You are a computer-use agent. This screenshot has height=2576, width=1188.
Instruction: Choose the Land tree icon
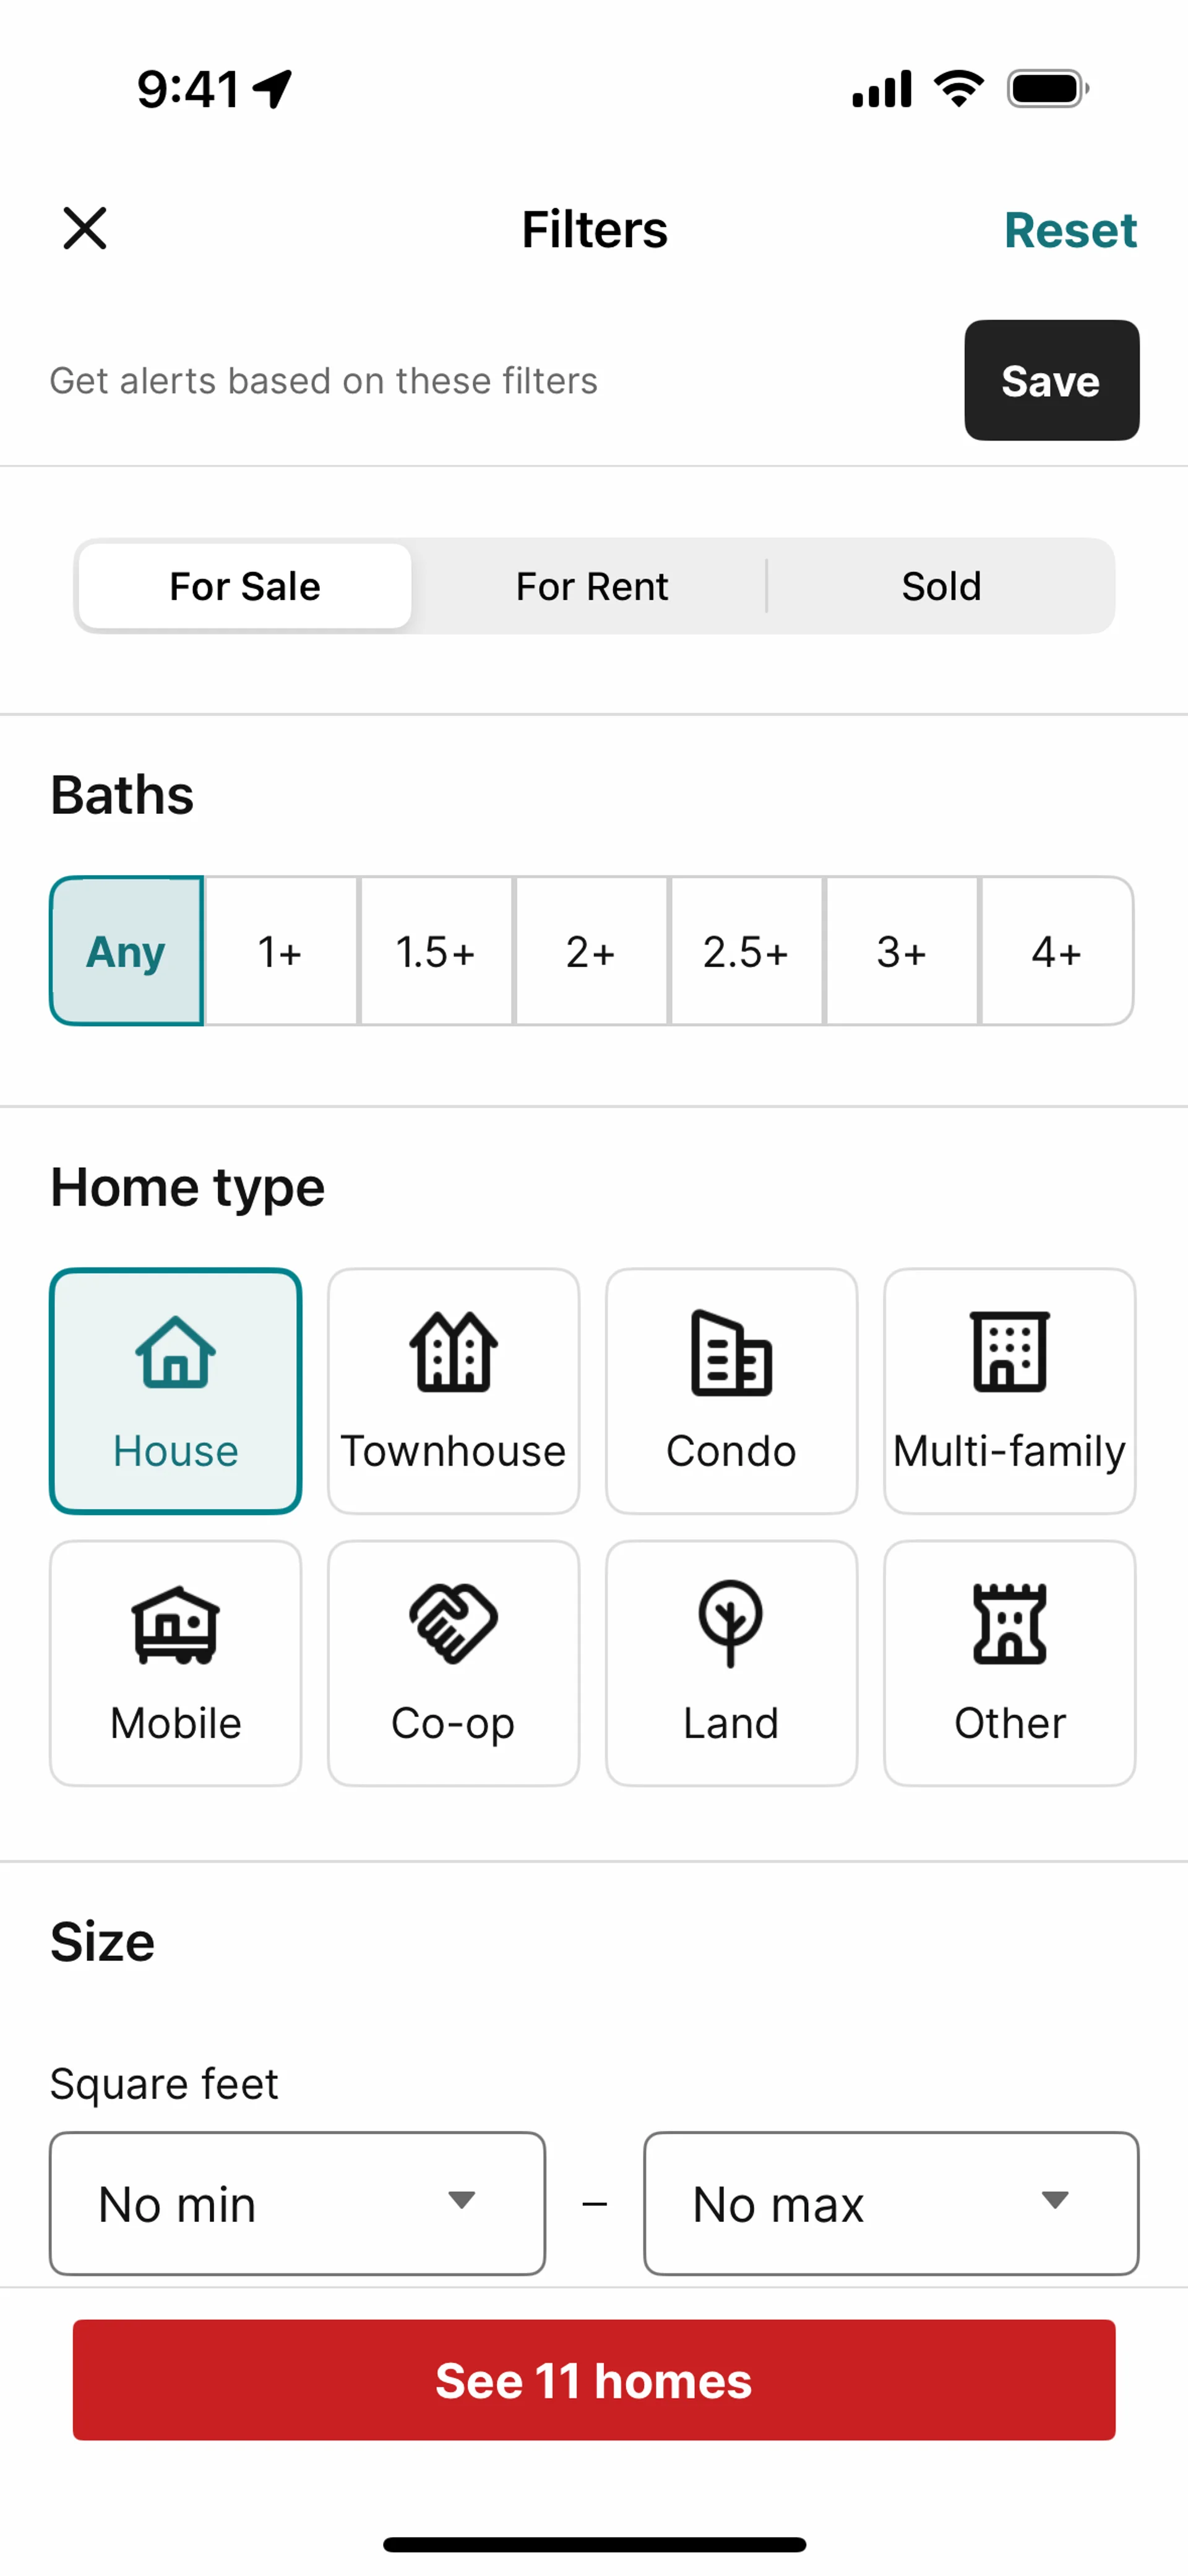click(731, 1624)
